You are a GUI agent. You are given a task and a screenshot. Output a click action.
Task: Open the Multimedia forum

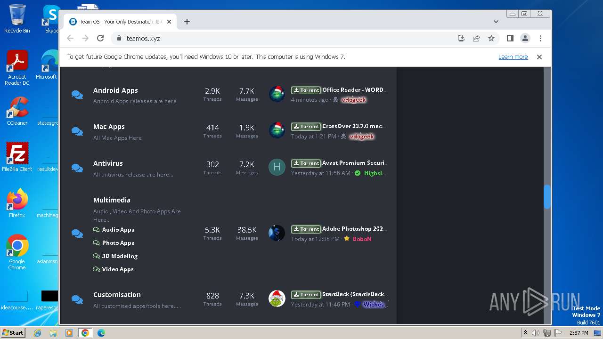112,200
